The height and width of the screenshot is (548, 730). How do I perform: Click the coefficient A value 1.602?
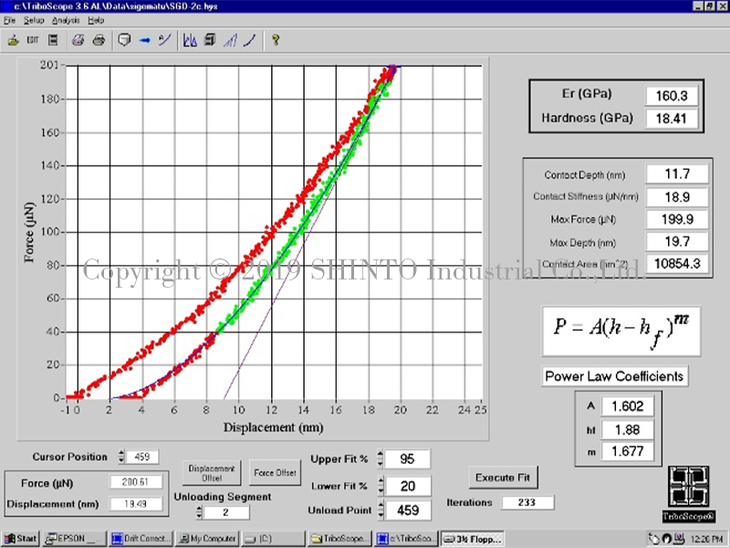click(x=628, y=406)
